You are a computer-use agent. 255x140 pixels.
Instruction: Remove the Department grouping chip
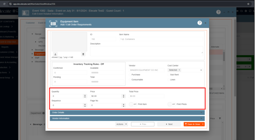43,113
